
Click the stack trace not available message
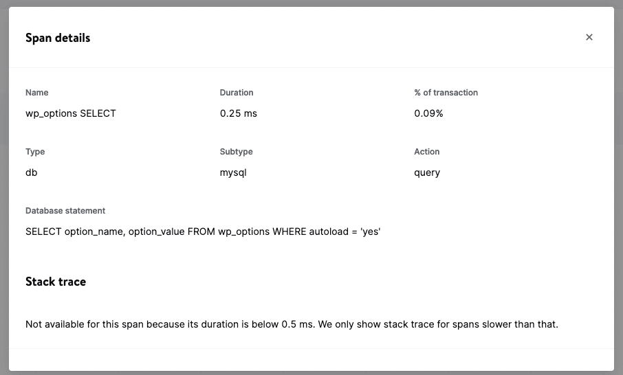click(292, 324)
